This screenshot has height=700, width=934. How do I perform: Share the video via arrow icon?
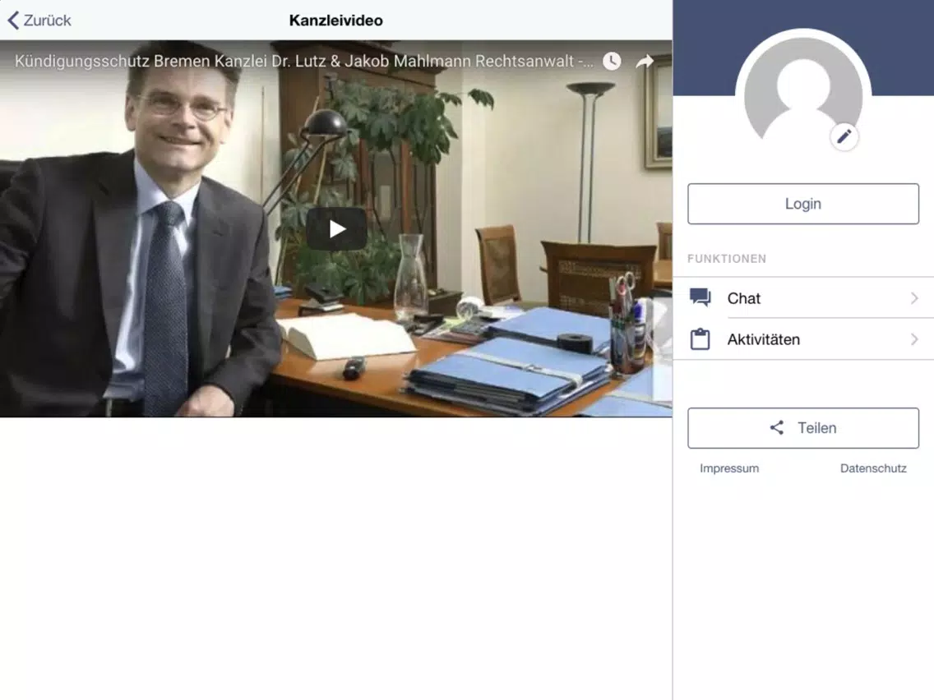click(645, 61)
